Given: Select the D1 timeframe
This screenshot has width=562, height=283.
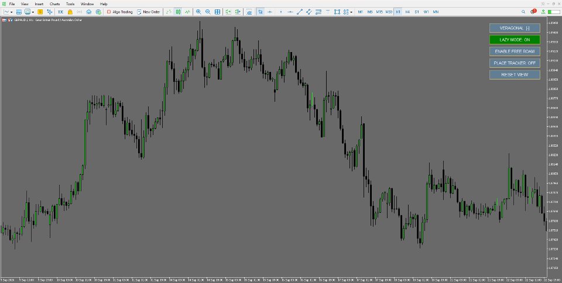Looking at the screenshot, I should [417, 12].
